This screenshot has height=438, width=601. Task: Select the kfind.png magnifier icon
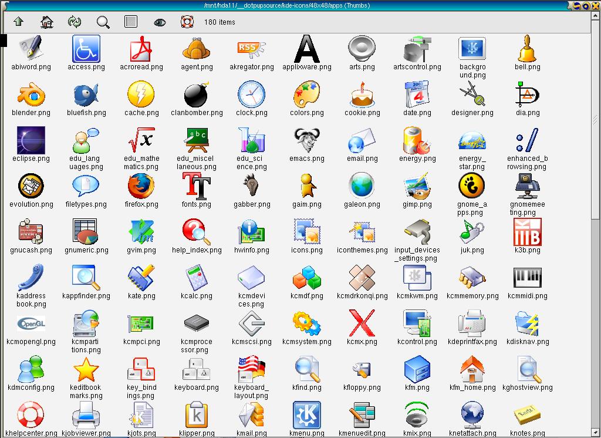pyautogui.click(x=307, y=369)
